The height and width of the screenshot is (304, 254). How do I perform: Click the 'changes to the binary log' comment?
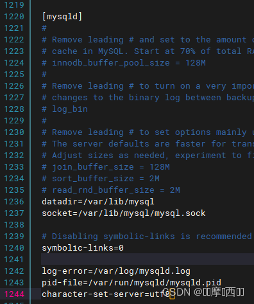pyautogui.click(x=148, y=98)
